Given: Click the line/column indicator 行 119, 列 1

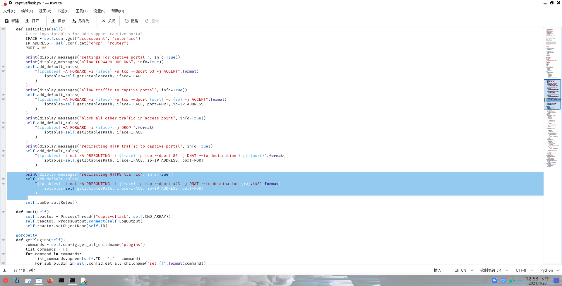Looking at the screenshot, I should 25,270.
